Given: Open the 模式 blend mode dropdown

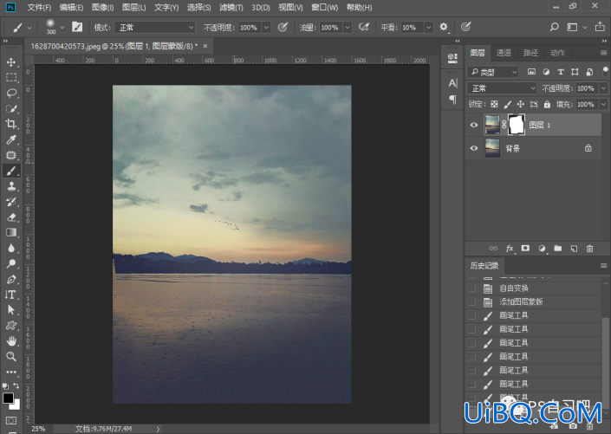Looking at the screenshot, I should 156,27.
